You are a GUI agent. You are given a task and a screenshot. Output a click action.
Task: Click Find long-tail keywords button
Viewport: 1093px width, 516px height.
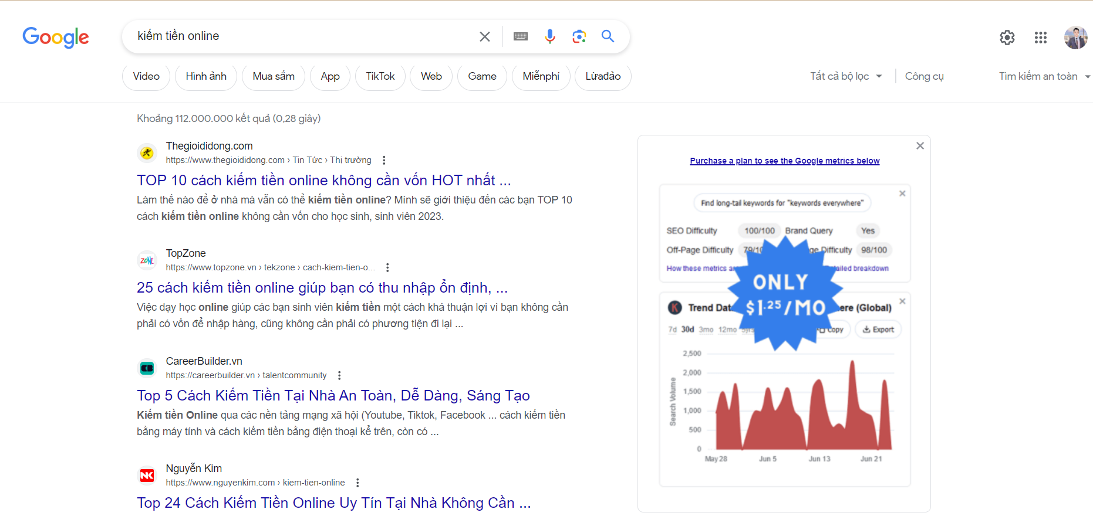tap(782, 203)
